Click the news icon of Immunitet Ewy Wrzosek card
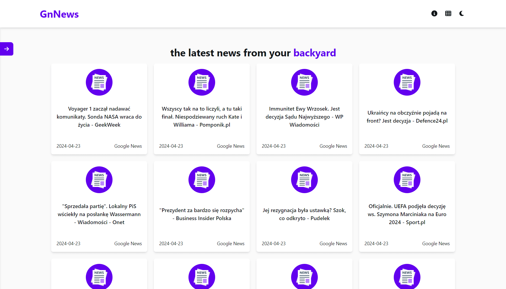 click(304, 82)
